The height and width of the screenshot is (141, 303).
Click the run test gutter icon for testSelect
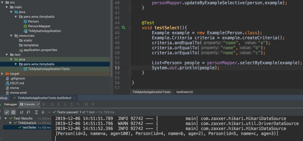click(123, 28)
